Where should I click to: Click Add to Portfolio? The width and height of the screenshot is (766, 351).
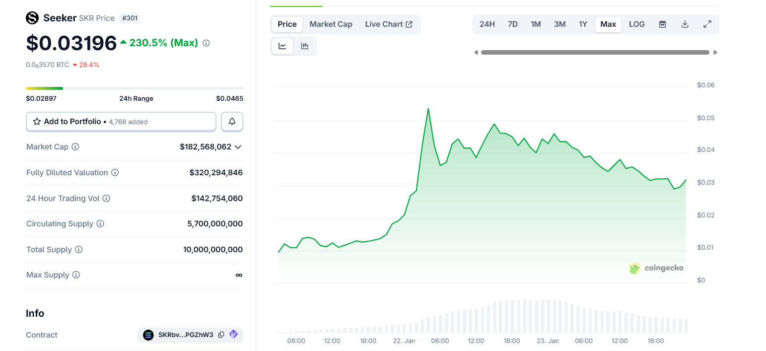tap(121, 121)
